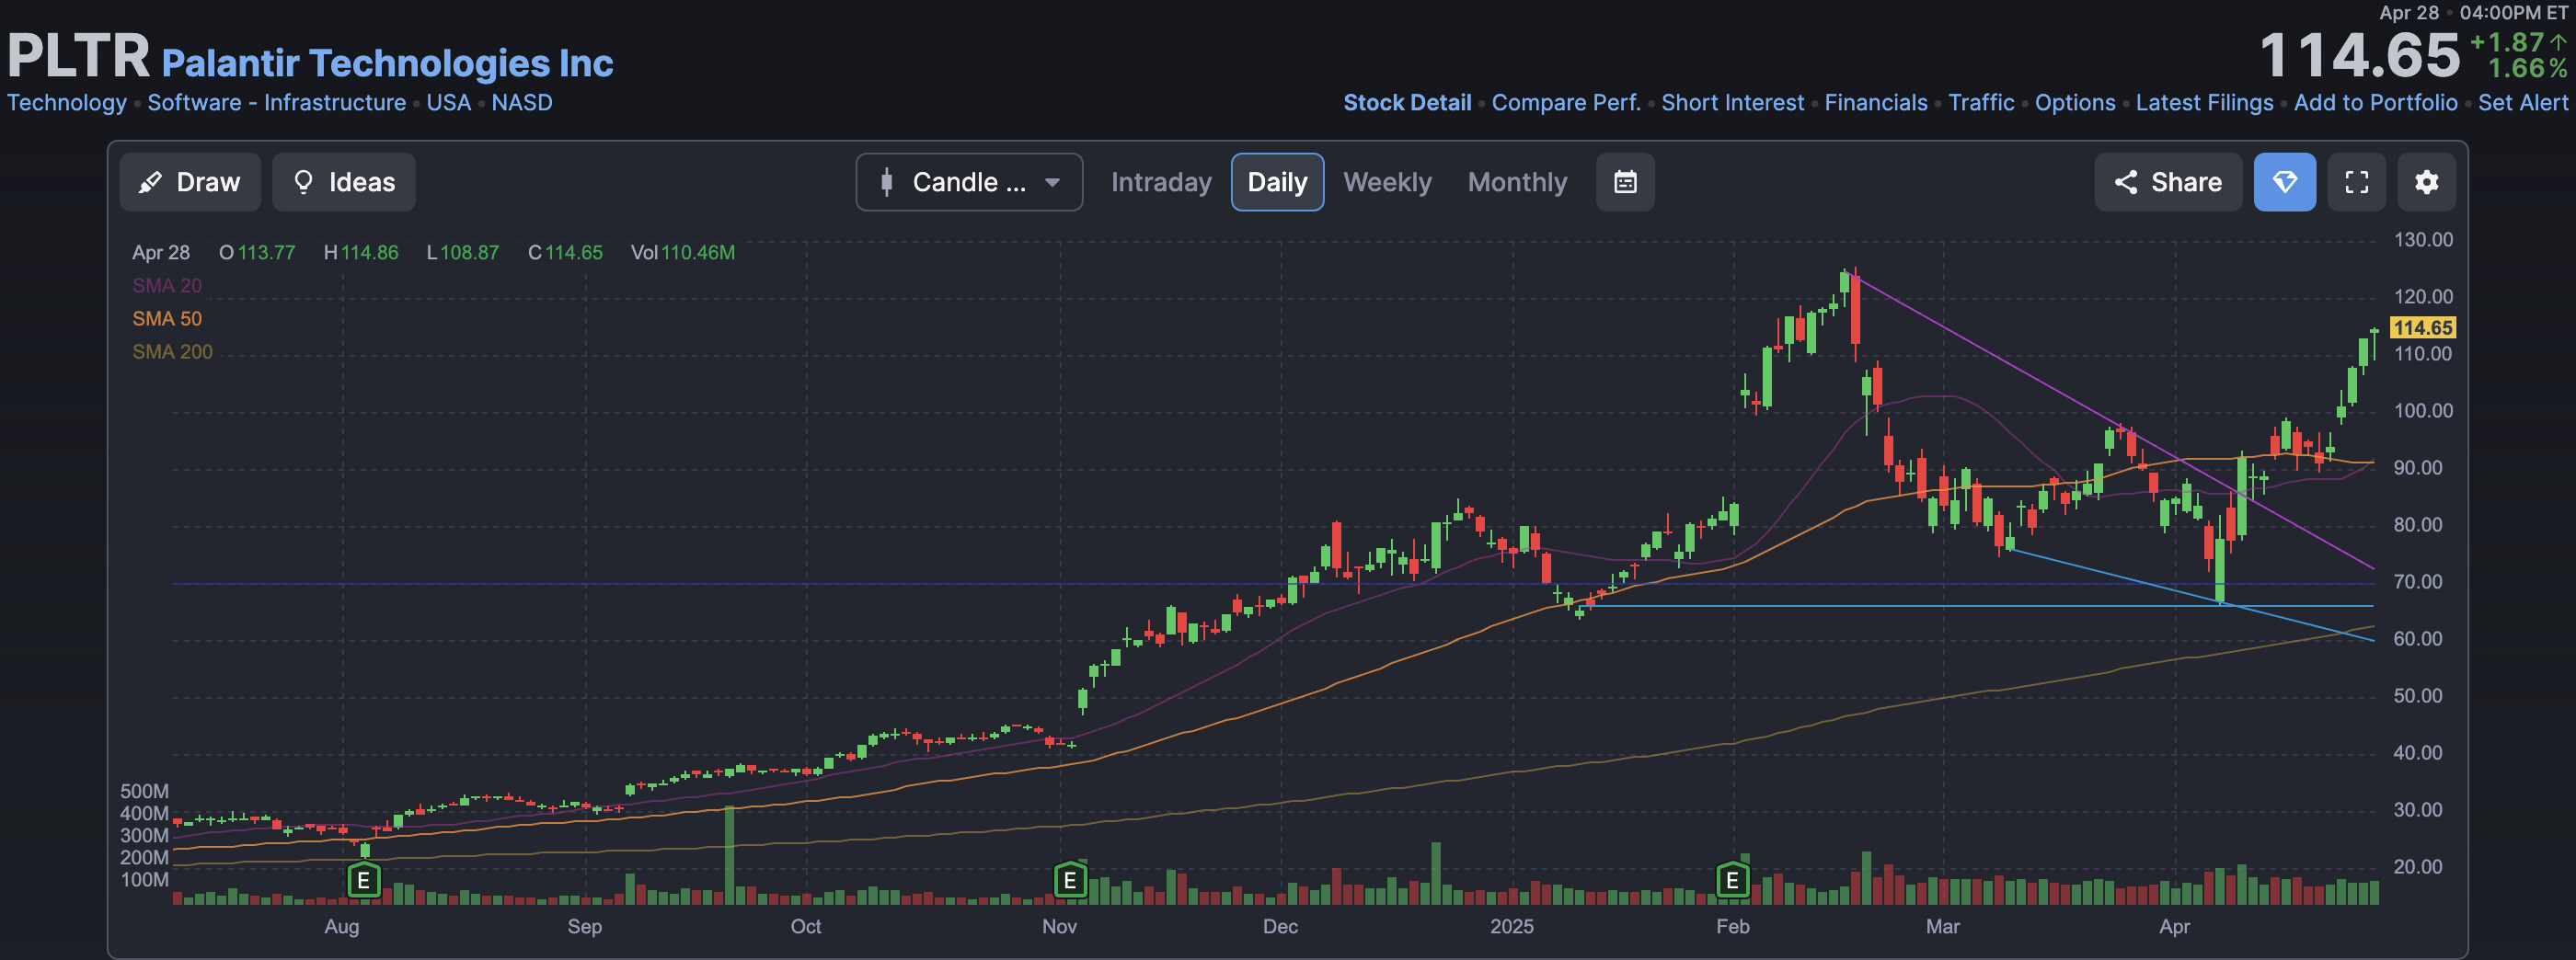Select the Daily timeframe
2576x960 pixels.
(1277, 182)
